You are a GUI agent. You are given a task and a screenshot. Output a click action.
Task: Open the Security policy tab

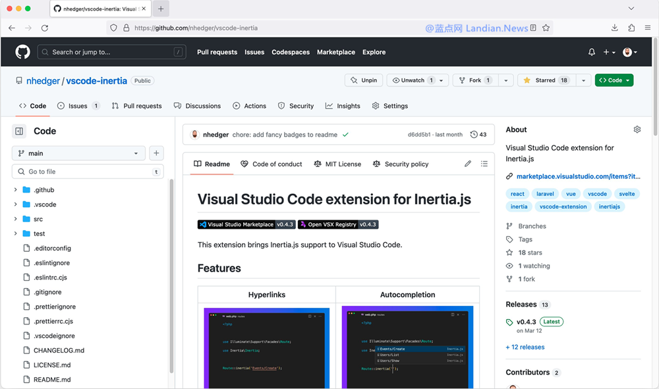401,164
